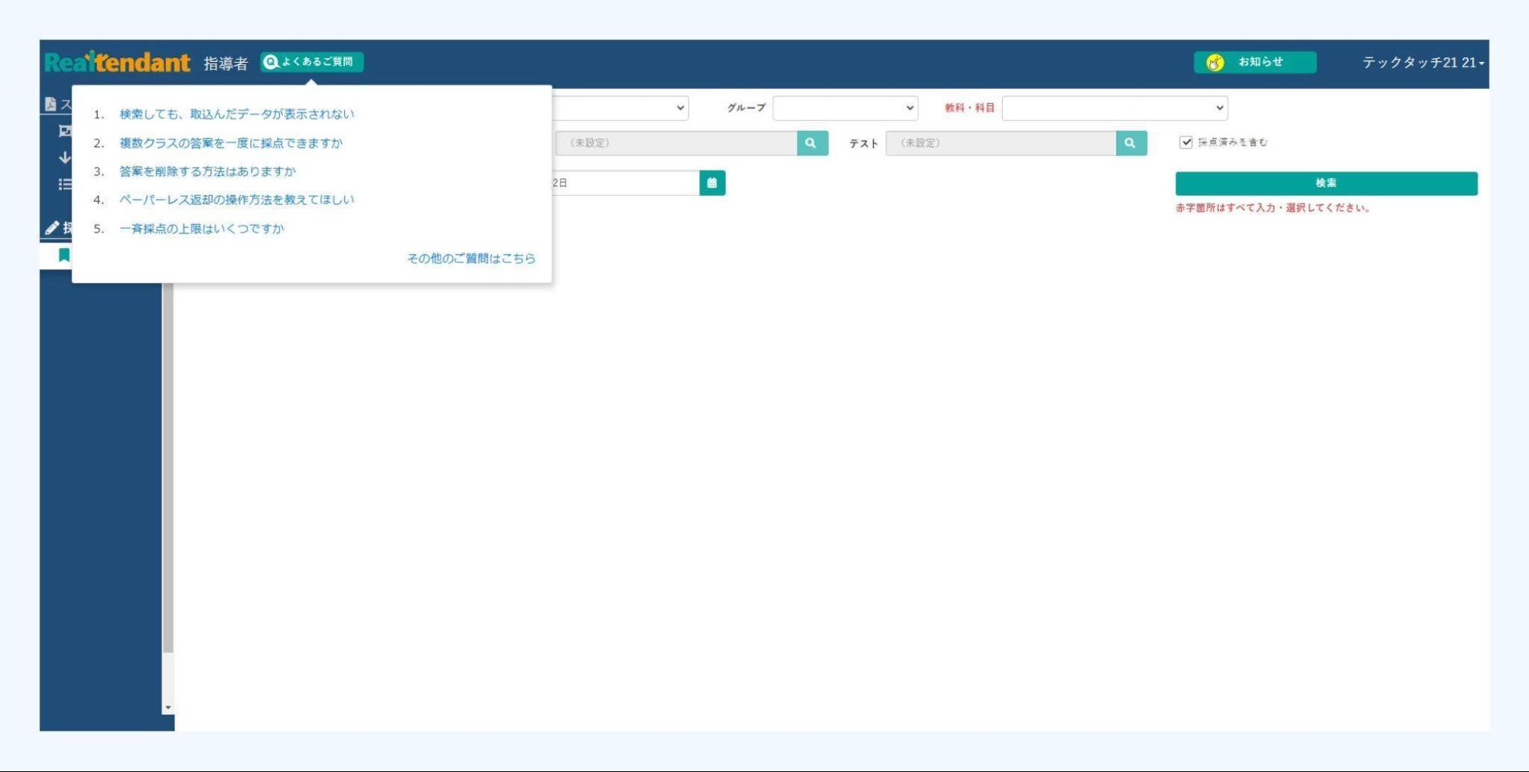Click the search icon beside the テスト field
This screenshot has height=772, width=1529.
point(1130,143)
